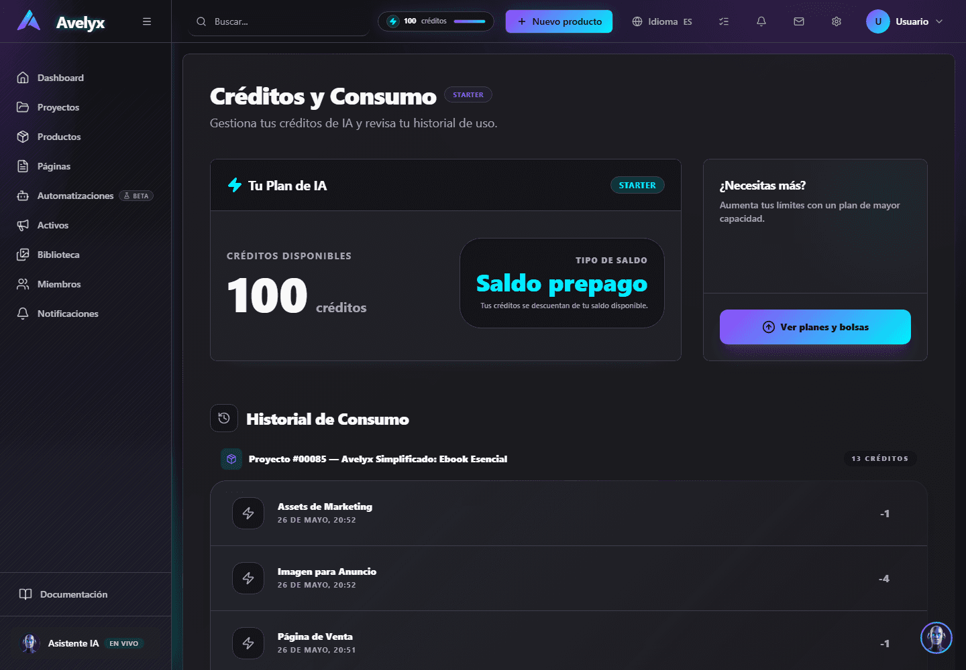This screenshot has width=966, height=670.
Task: Focus the Buscar search field
Action: 279,21
